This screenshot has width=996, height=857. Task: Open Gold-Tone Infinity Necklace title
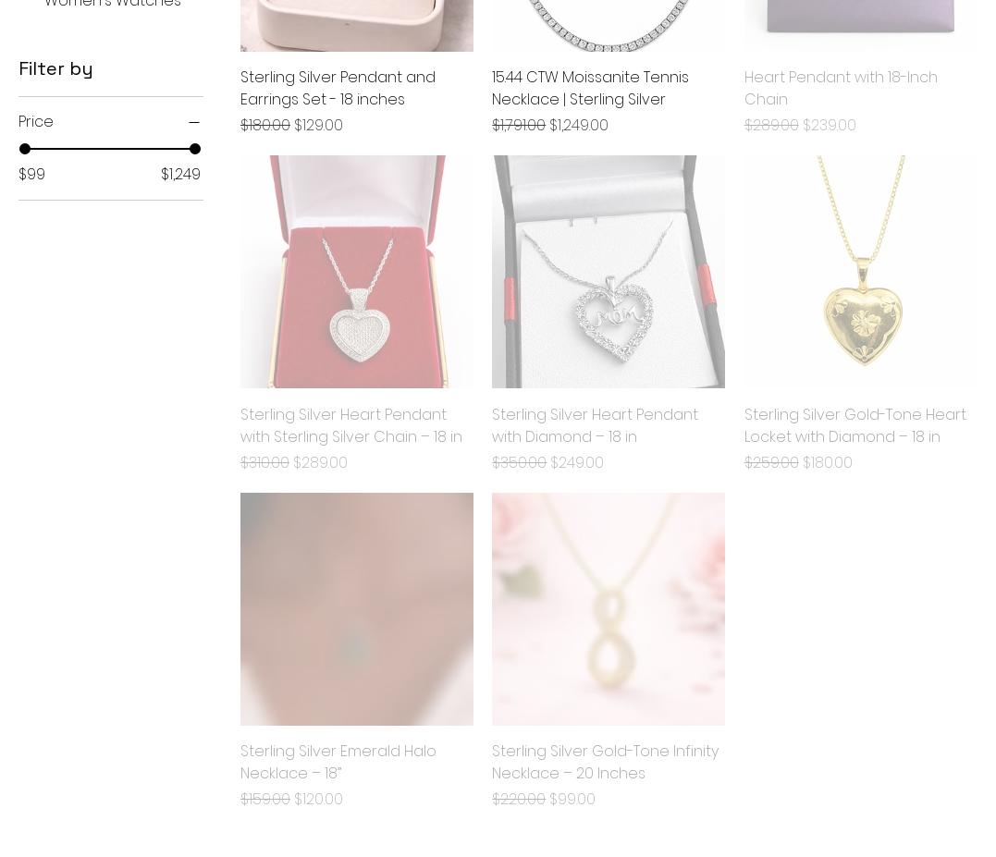tap(605, 762)
